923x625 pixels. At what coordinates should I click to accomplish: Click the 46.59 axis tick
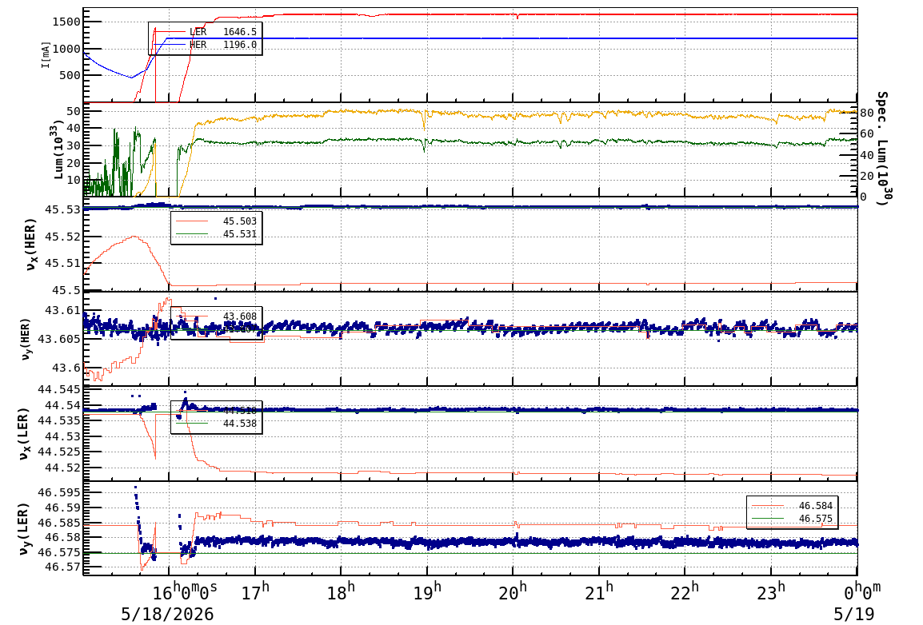[x=62, y=508]
